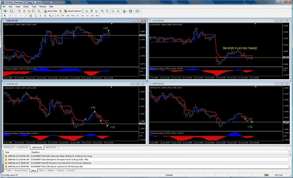293x178 pixels.
Task: Open the Profiles toolbar icon
Action: point(11,11)
